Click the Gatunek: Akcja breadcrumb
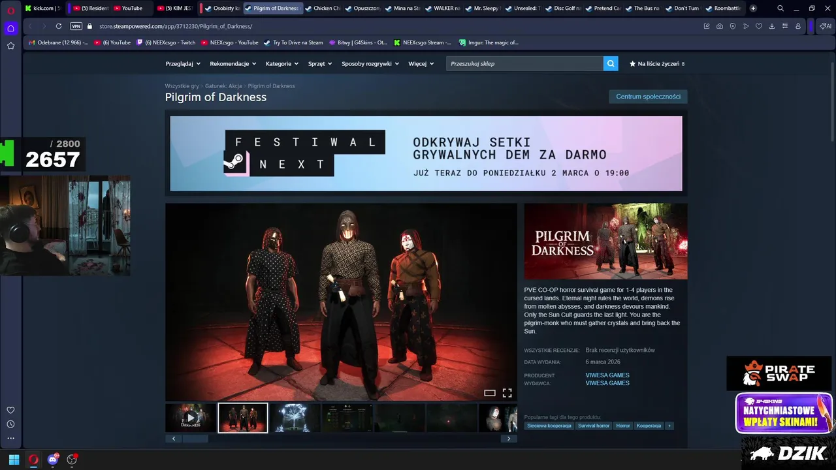 tap(223, 86)
